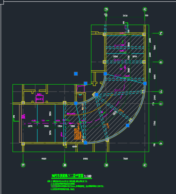Click the top axis bubble labeled 42

tap(145, 9)
